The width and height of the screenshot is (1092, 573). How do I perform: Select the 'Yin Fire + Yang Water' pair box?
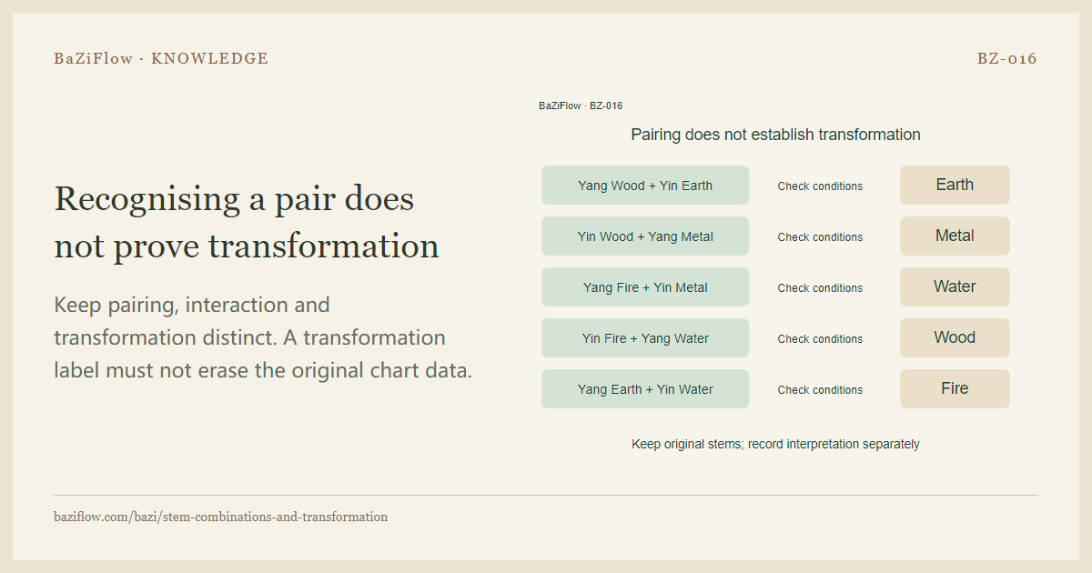[x=645, y=338]
